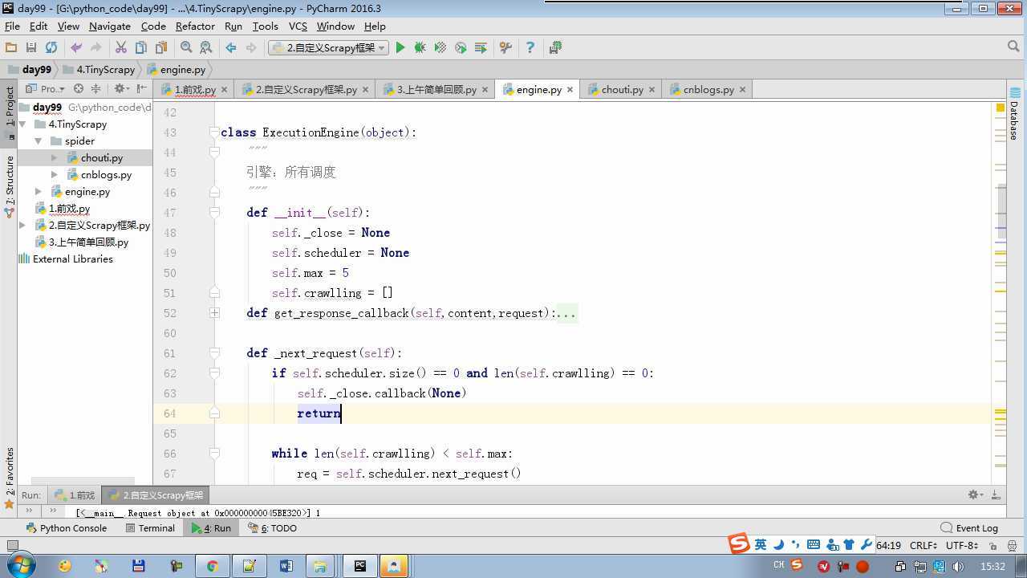Click the Save All toolbar icon
The image size is (1027, 578).
pyautogui.click(x=31, y=48)
